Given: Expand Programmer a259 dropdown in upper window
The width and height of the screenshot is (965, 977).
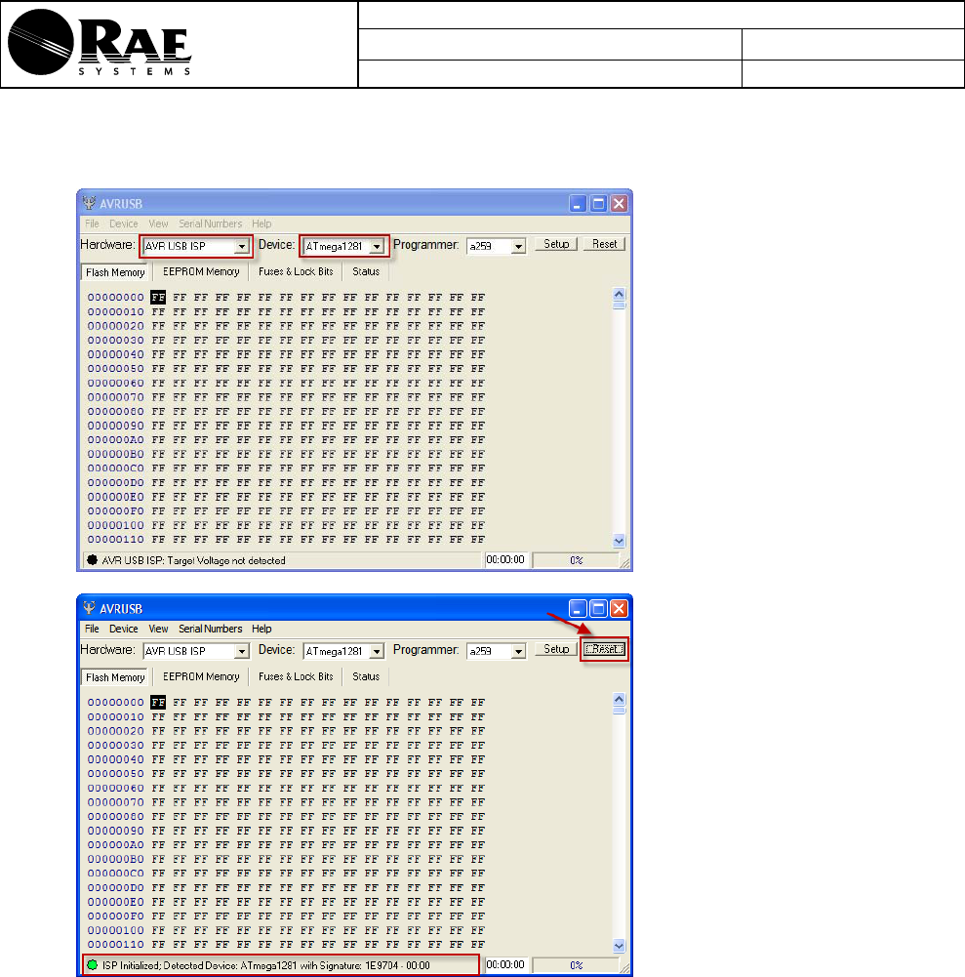Looking at the screenshot, I should tap(518, 247).
